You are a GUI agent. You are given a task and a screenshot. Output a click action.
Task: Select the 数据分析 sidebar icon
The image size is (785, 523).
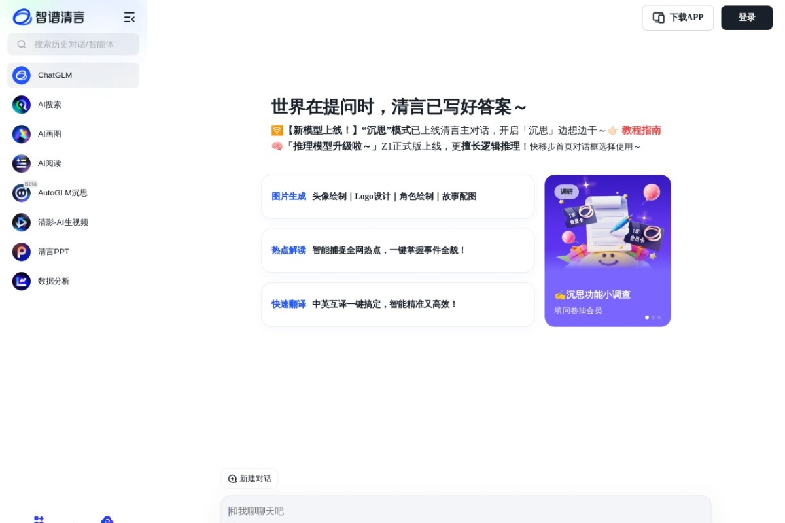(55, 281)
